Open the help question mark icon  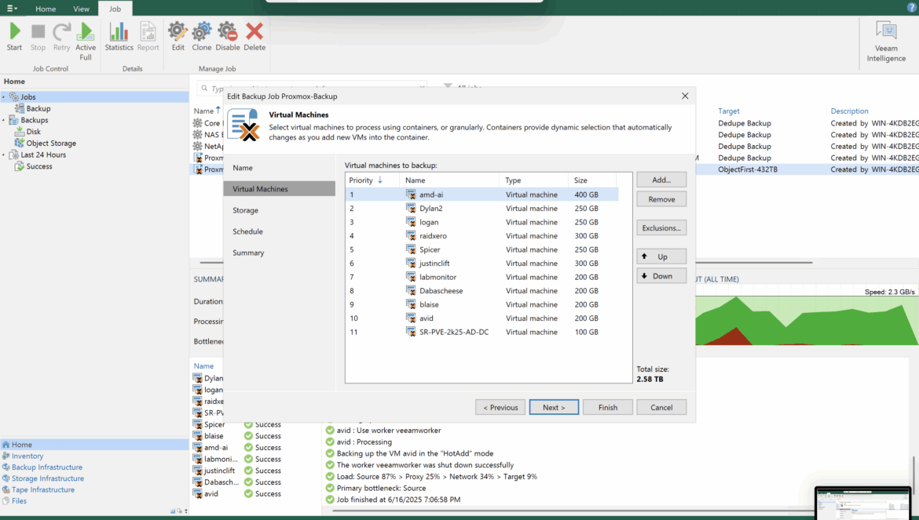pos(911,8)
